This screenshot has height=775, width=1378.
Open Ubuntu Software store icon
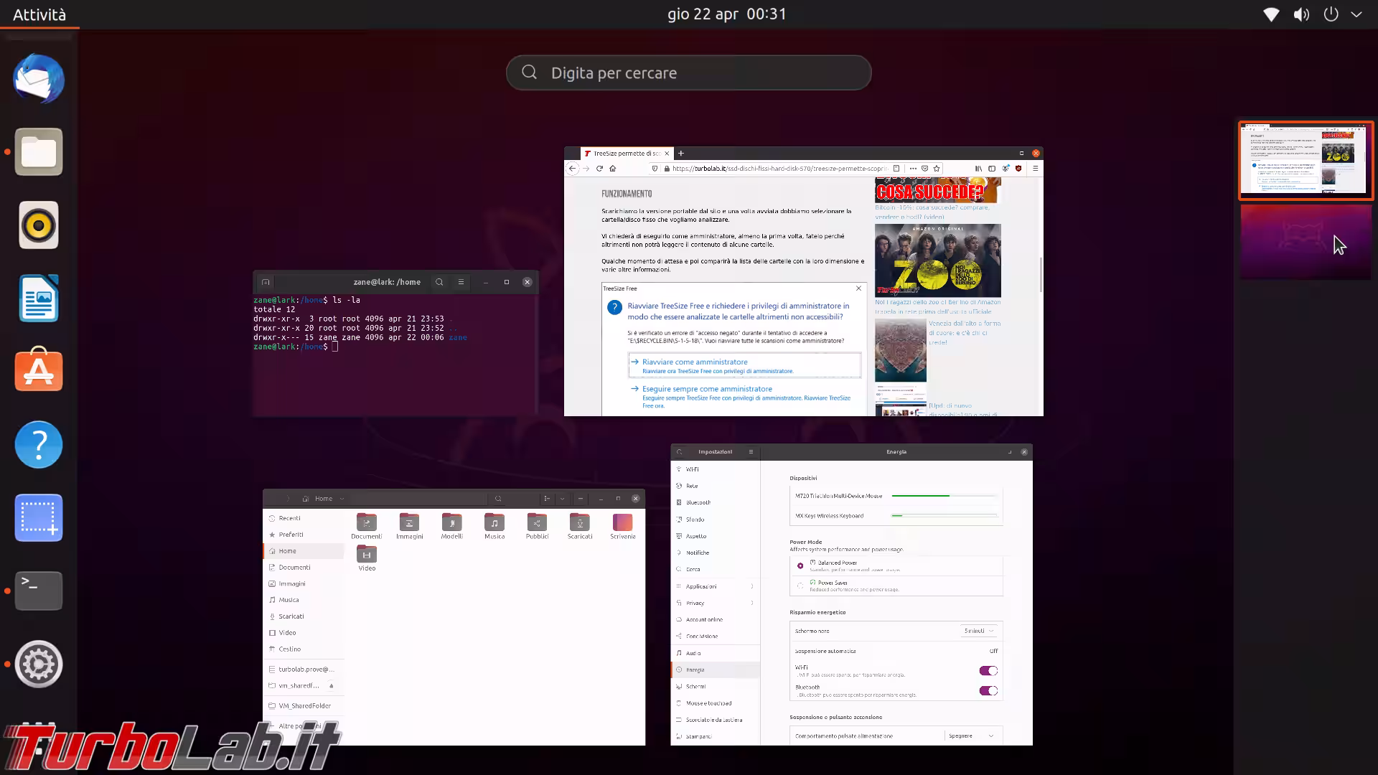(39, 371)
